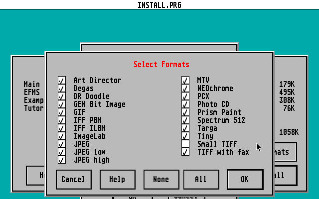Click None to deselect all formats

[161, 180]
